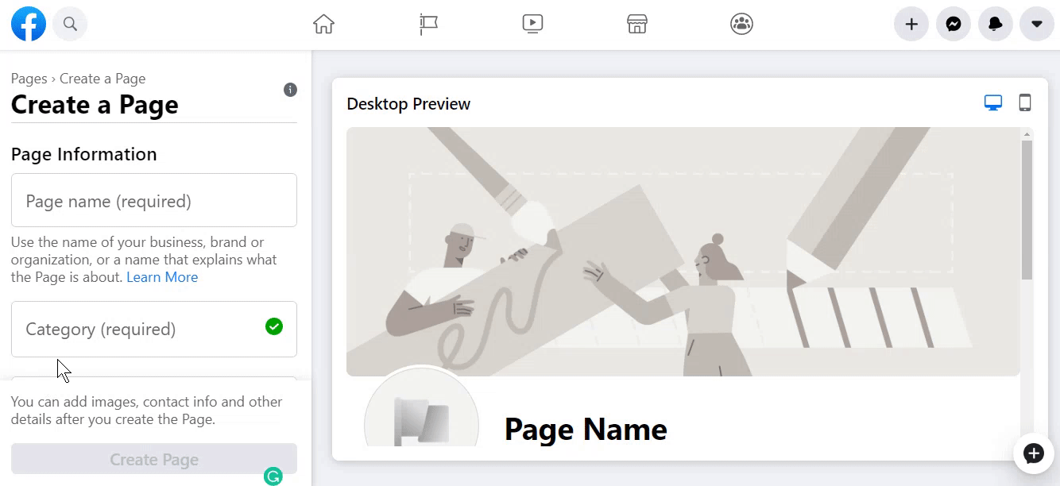This screenshot has height=486, width=1060.
Task: Click the Facebook logo
Action: click(x=29, y=24)
